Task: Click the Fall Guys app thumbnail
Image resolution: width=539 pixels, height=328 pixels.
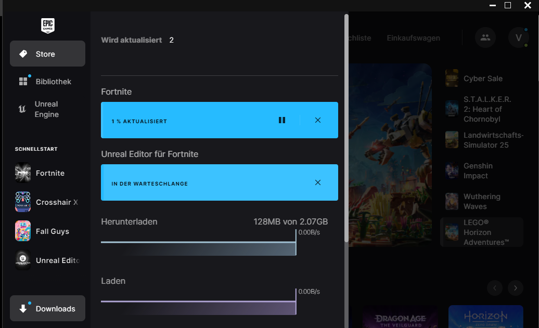Action: pos(23,231)
